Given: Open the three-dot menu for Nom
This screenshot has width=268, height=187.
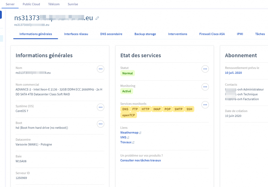Looking at the screenshot, I should 100,69.
